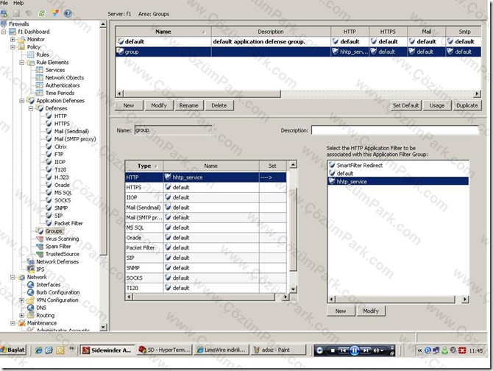The height and width of the screenshot is (371, 493).
Task: Click the Description input field
Action: coord(395,130)
